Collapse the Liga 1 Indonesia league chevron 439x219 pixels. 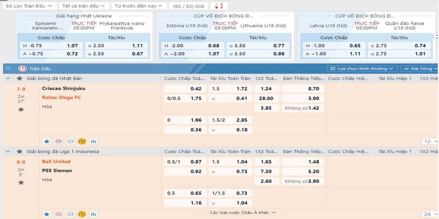[8, 152]
